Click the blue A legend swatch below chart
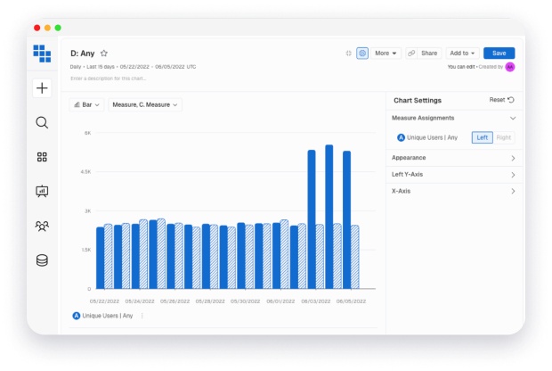Image resolution: width=552 pixels, height=371 pixels. (77, 316)
